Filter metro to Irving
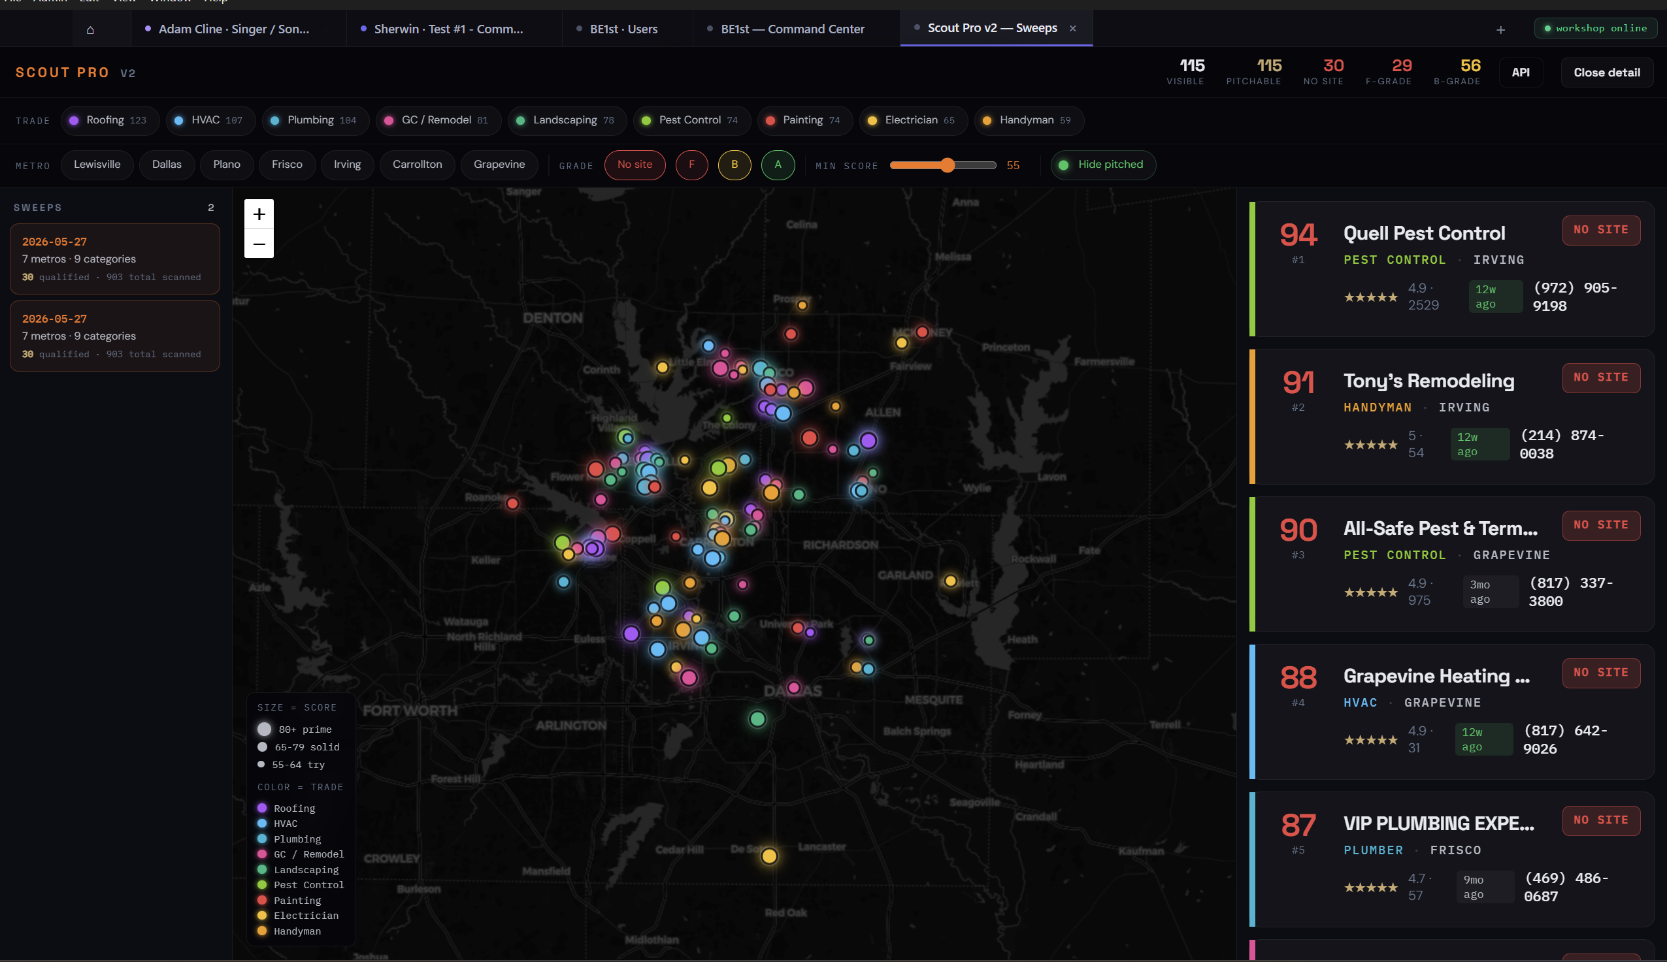Image resolution: width=1667 pixels, height=962 pixels. pyautogui.click(x=347, y=165)
